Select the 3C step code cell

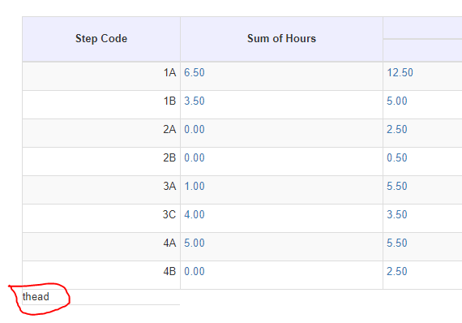pyautogui.click(x=101, y=218)
